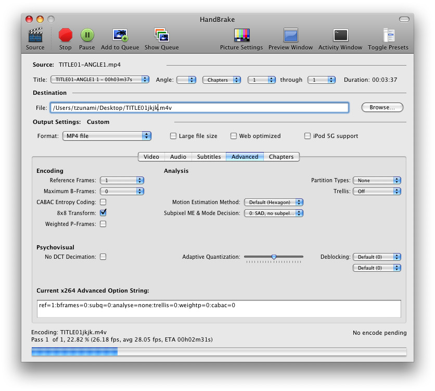Screen dimensions: 435x391
Task: Click the source name TITLE01-ANGLE1.mp4
Action: [89, 65]
